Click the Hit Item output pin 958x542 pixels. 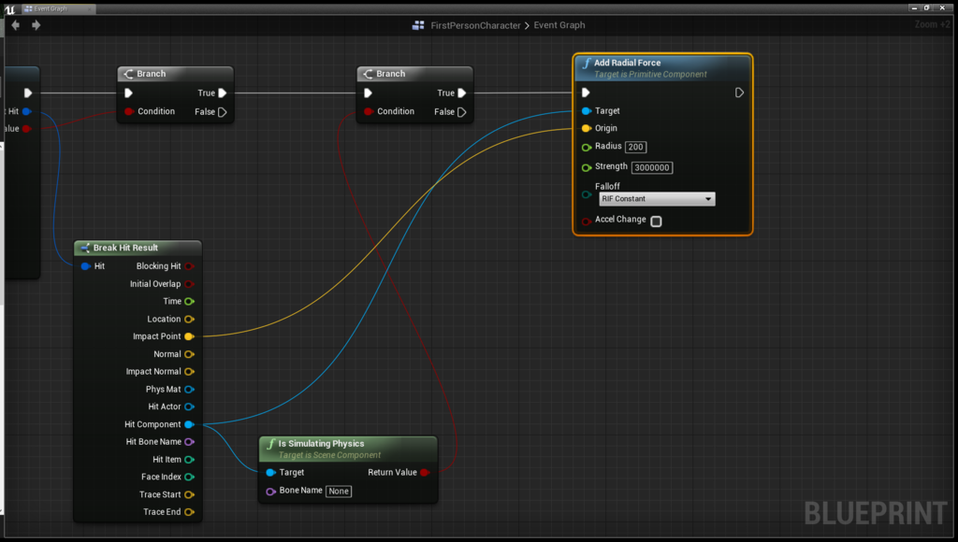pos(189,460)
